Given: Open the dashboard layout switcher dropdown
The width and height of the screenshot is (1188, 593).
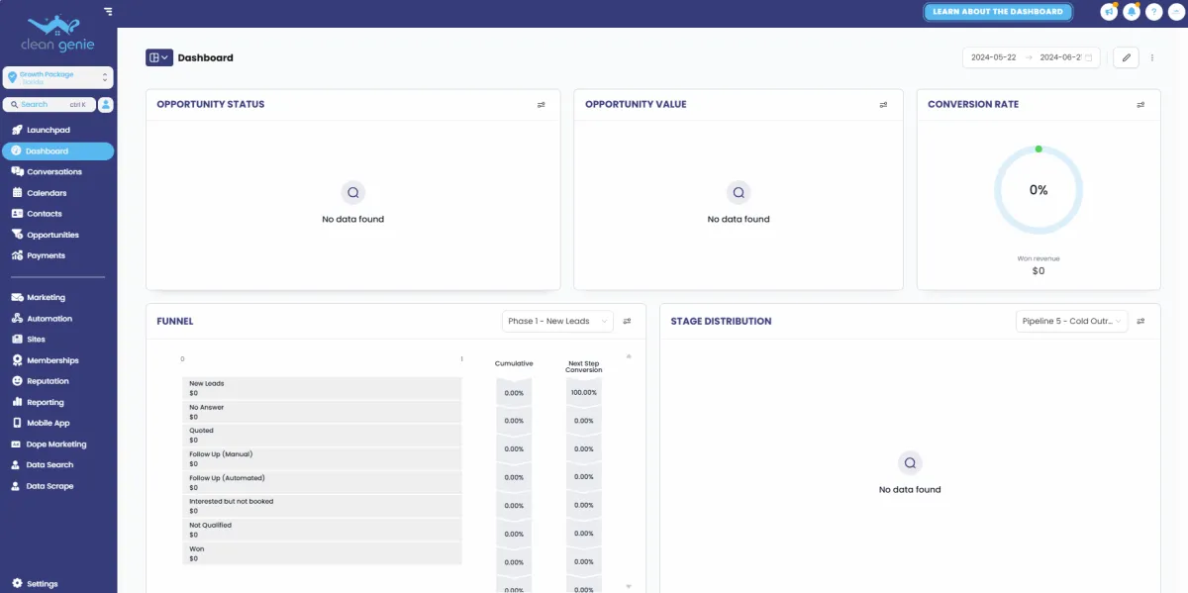Looking at the screenshot, I should point(159,57).
